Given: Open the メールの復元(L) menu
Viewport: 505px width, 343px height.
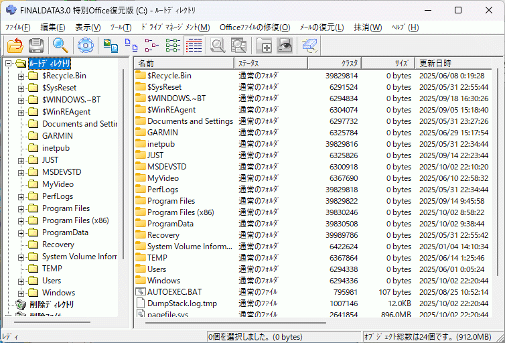Looking at the screenshot, I should tap(321, 27).
